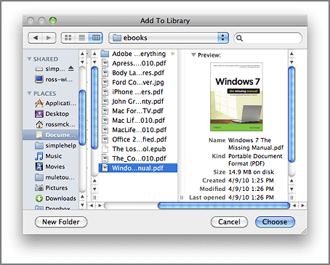
Task: Click the home icon next to rossmck...
Action: coord(39,124)
